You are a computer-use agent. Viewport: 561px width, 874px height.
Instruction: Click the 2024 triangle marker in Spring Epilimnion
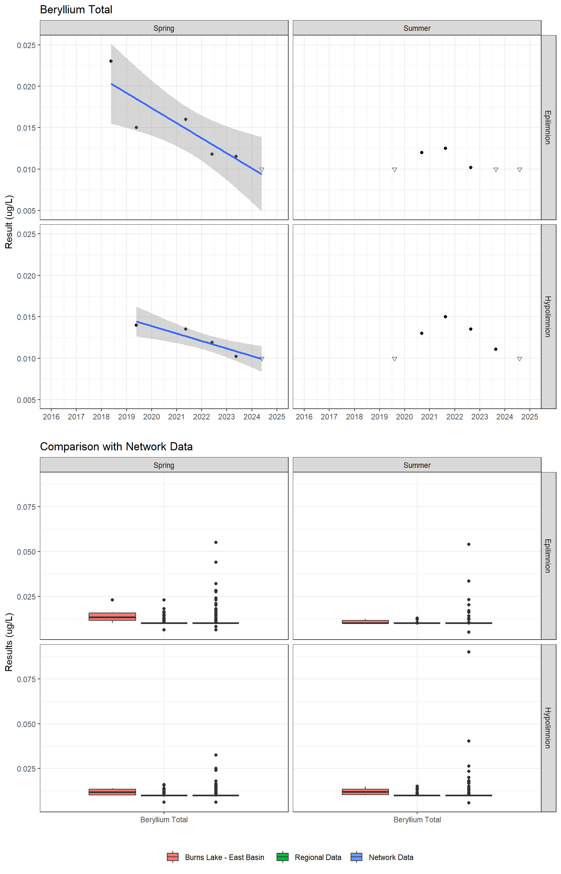(x=262, y=170)
